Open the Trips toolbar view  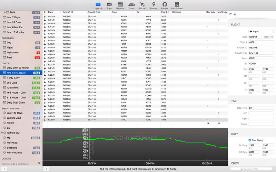pyautogui.click(x=109, y=5)
